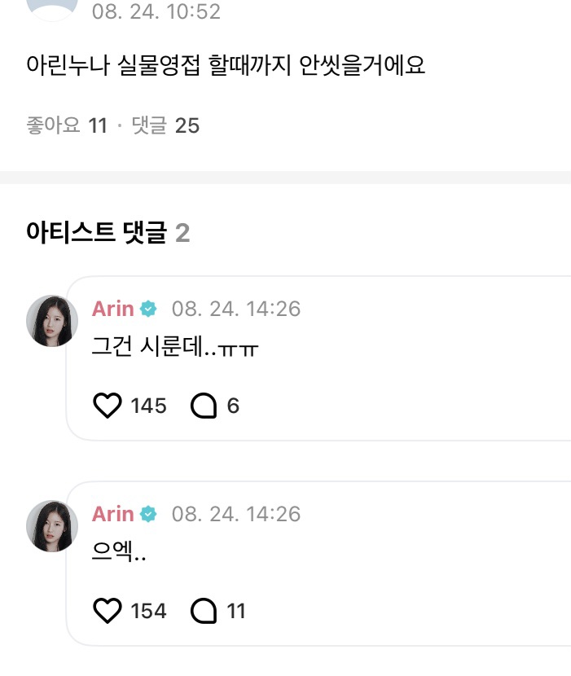Tap the heart icon beside 154
This screenshot has height=676, width=571.
coord(108,611)
